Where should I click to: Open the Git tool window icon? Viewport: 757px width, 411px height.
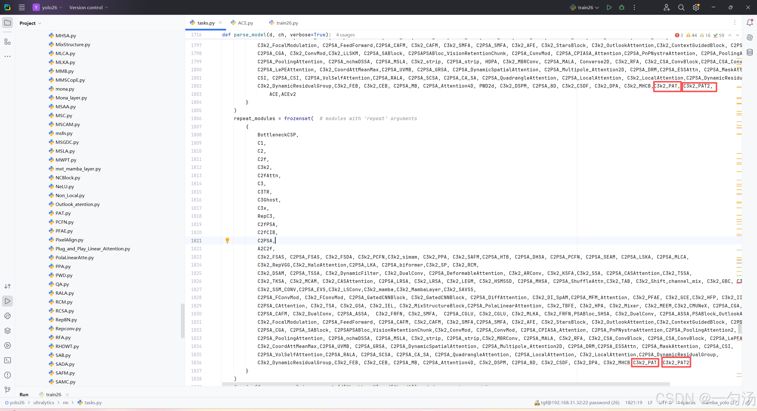[x=8, y=390]
